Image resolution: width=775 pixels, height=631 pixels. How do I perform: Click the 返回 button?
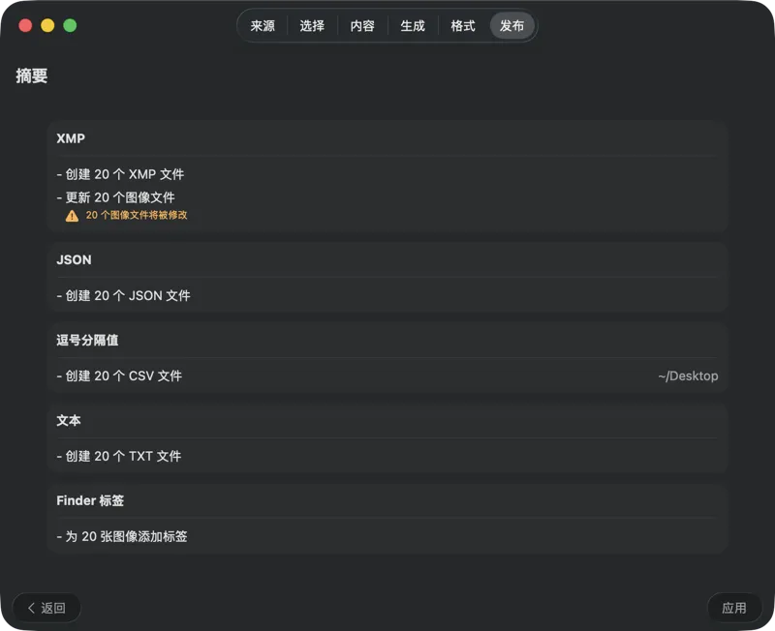(x=46, y=608)
